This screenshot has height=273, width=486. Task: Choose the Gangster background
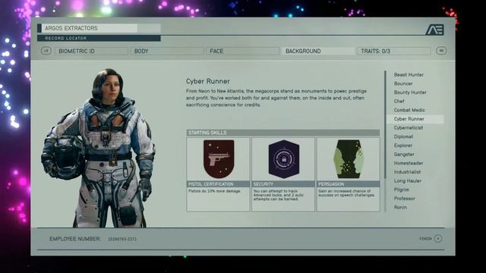[404, 154]
